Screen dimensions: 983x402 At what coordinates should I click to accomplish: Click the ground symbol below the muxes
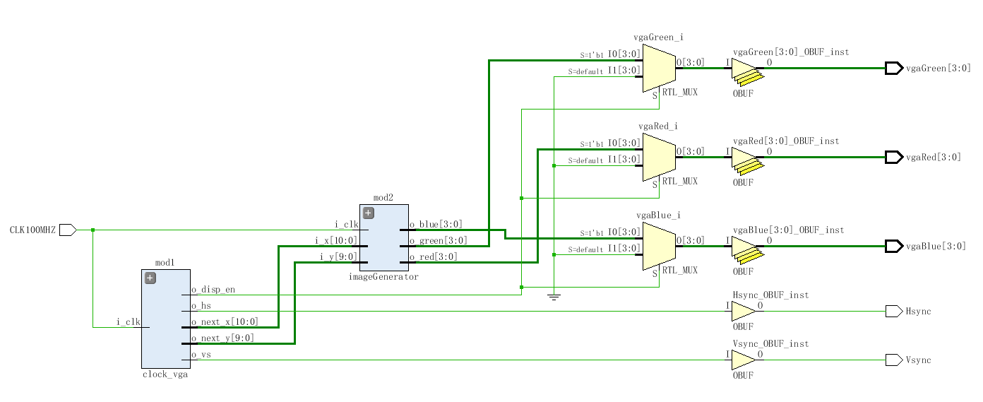[554, 297]
